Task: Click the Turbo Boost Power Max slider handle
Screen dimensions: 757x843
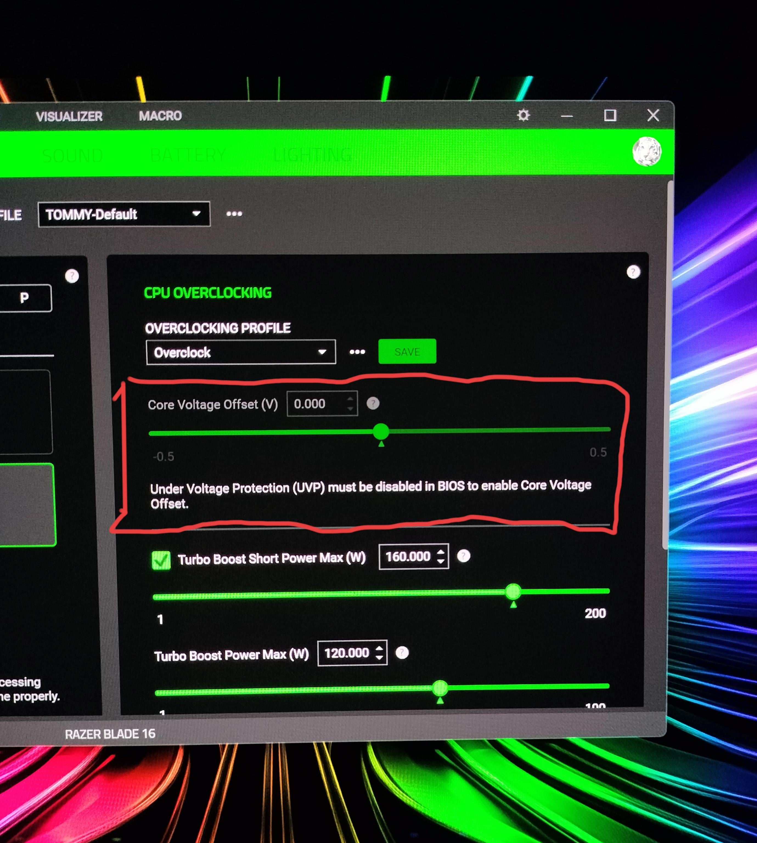Action: tap(440, 688)
